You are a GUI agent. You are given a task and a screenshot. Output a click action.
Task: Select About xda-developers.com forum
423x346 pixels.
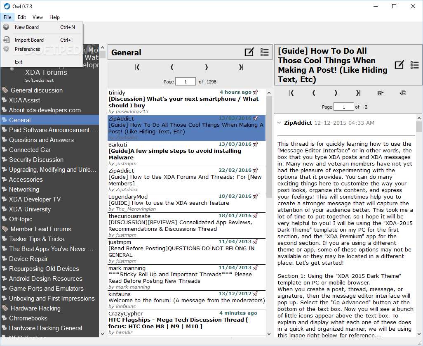point(49,110)
